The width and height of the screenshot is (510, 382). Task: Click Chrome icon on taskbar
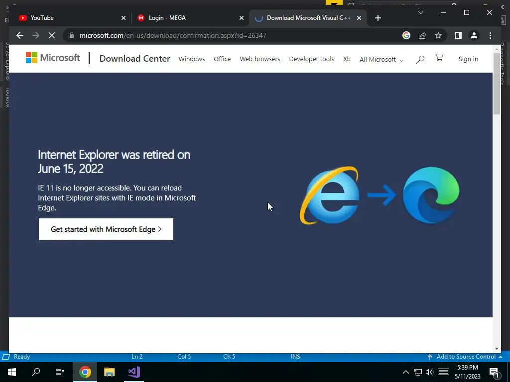coord(85,372)
